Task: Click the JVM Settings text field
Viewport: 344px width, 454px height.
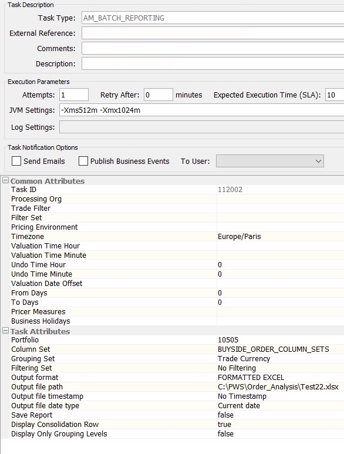Action: pyautogui.click(x=202, y=110)
